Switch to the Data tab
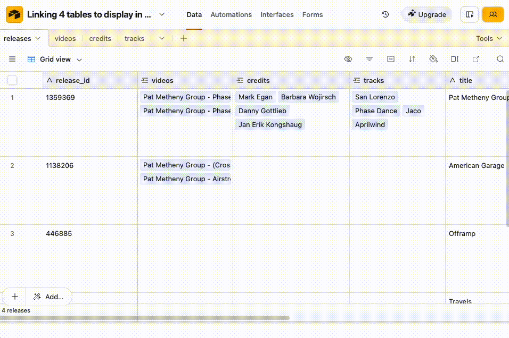The height and width of the screenshot is (338, 509). click(194, 14)
